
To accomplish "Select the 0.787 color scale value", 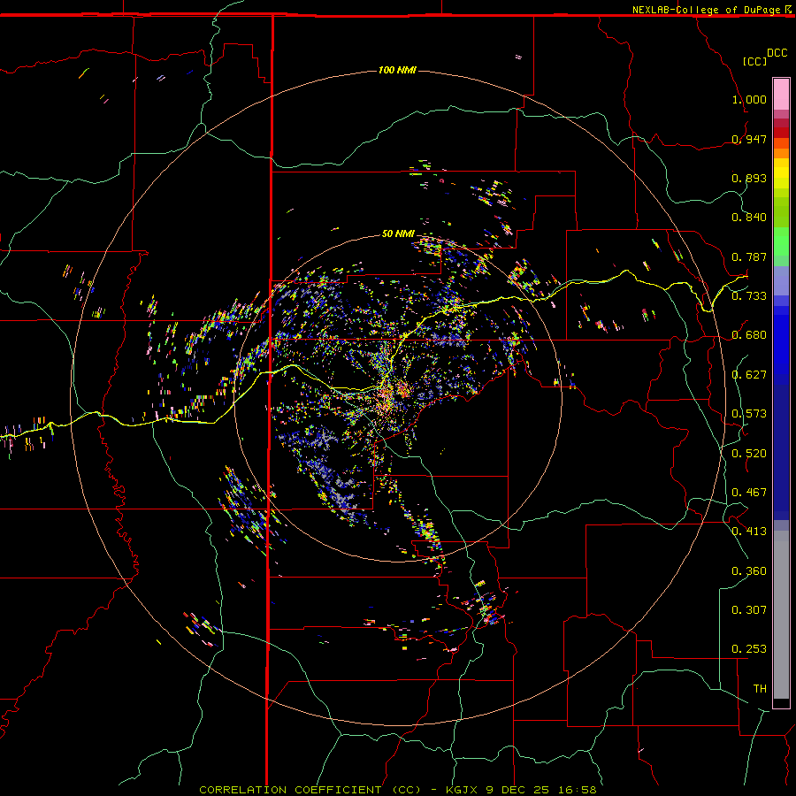I will (x=749, y=256).
